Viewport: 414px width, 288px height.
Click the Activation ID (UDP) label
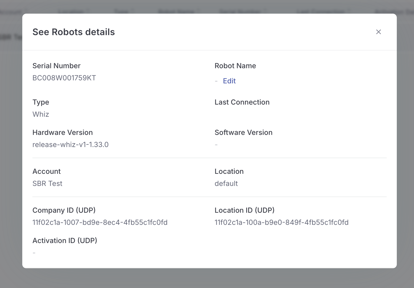[x=65, y=241]
